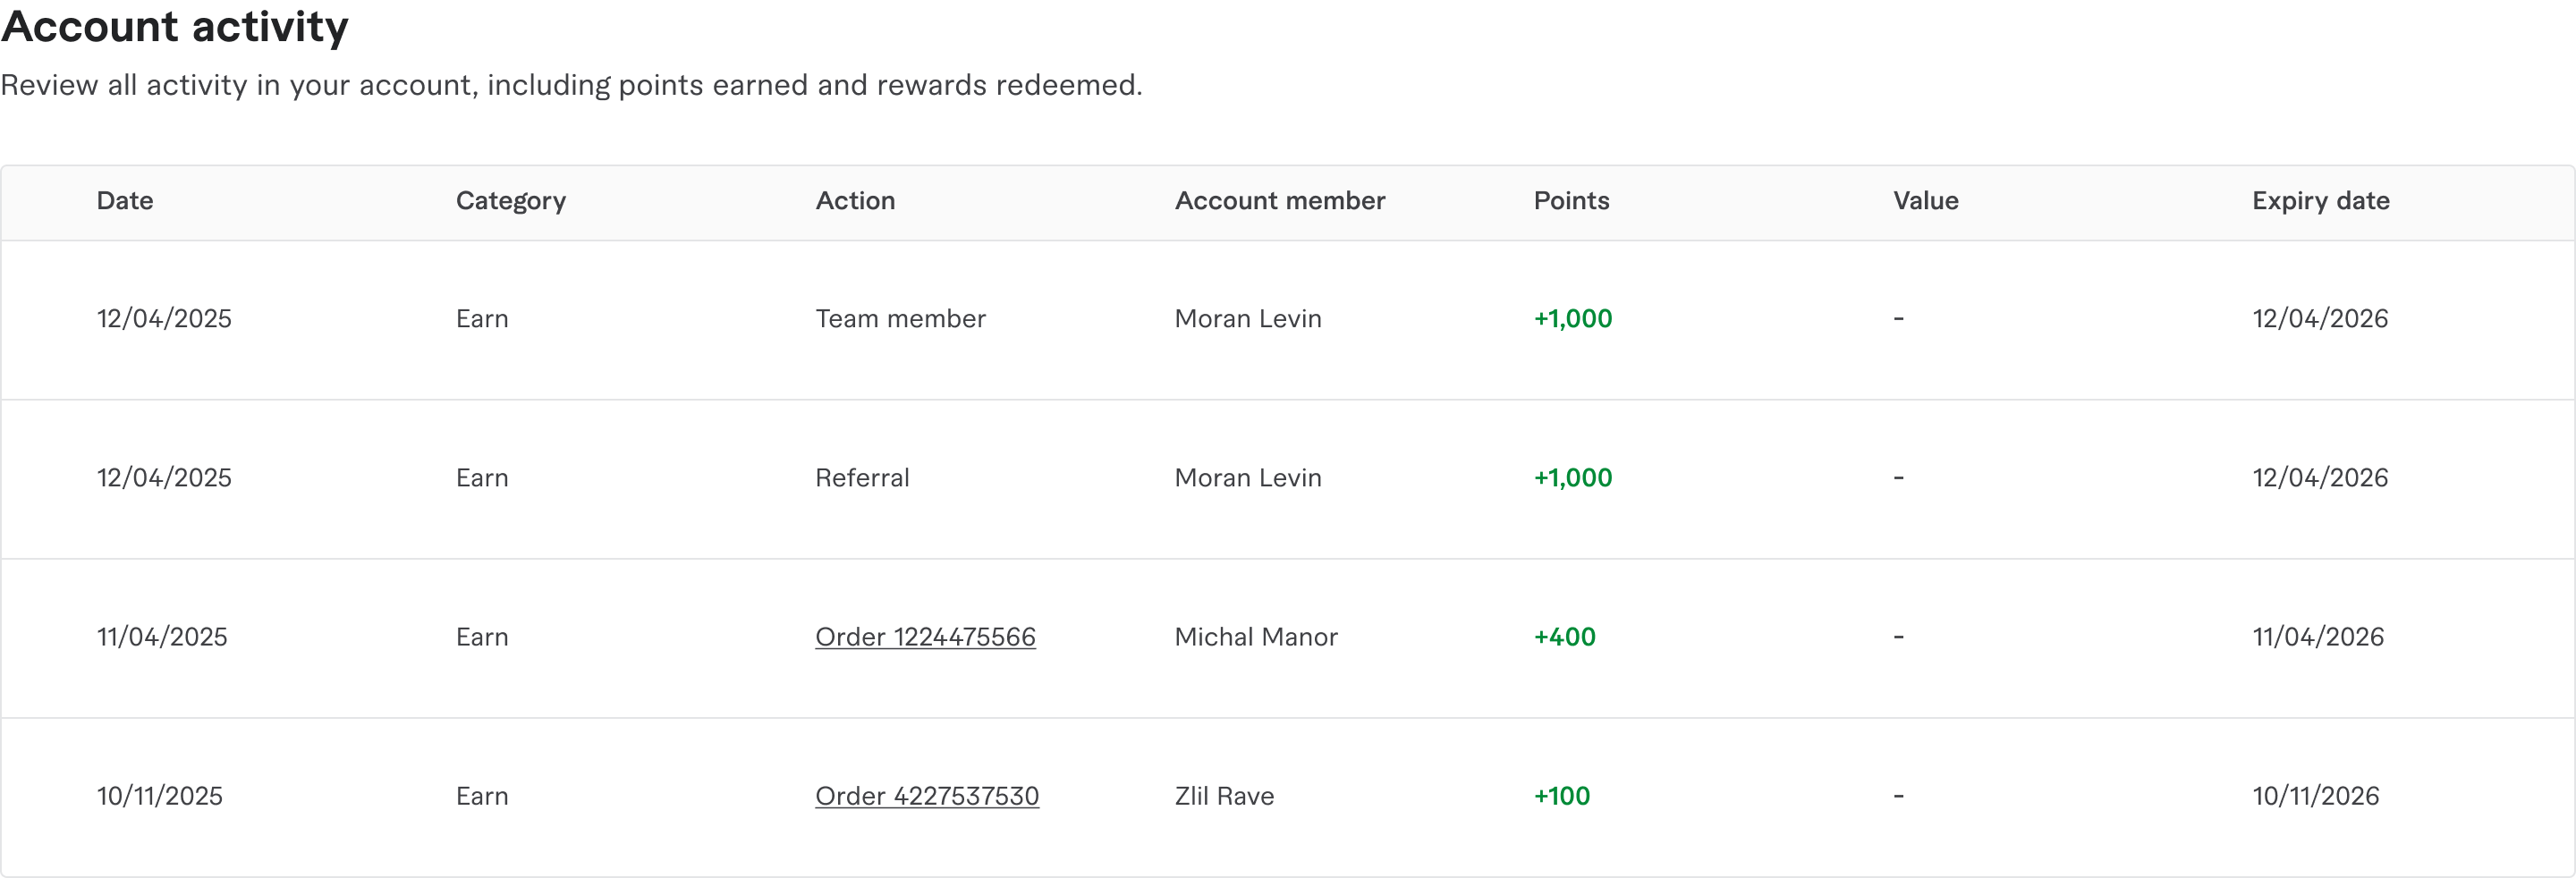This screenshot has height=878, width=2576.
Task: Click the Points column header
Action: click(1571, 201)
